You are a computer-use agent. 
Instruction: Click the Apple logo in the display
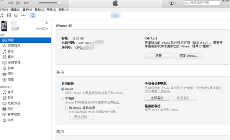[x=115, y=3]
